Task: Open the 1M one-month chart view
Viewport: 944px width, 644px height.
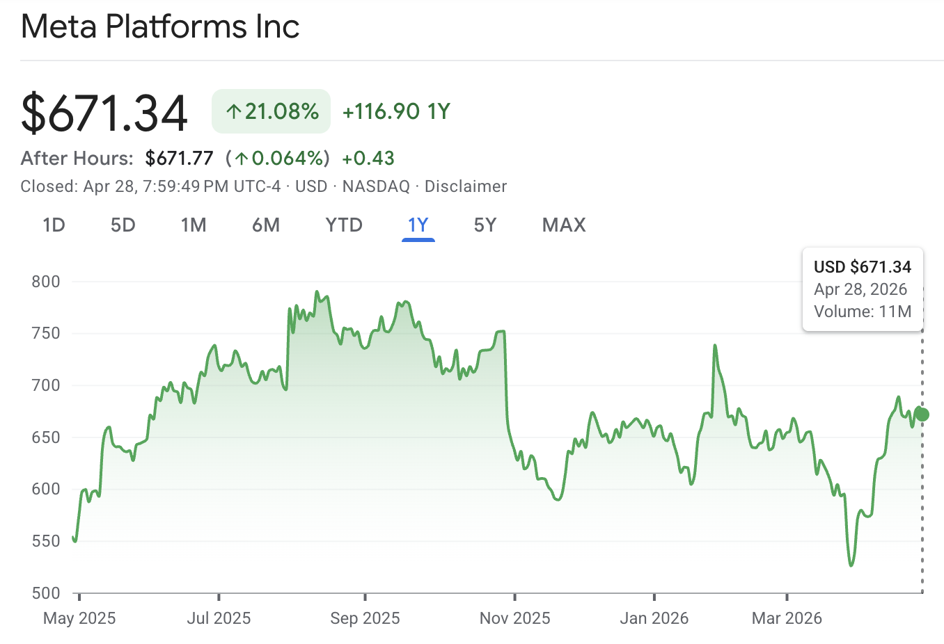Action: [x=194, y=225]
